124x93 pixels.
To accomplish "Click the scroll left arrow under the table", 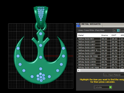I will coord(79,71).
